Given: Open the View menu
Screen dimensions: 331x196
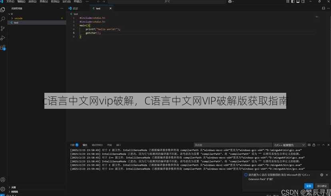Looking at the screenshot, I should point(44,2).
